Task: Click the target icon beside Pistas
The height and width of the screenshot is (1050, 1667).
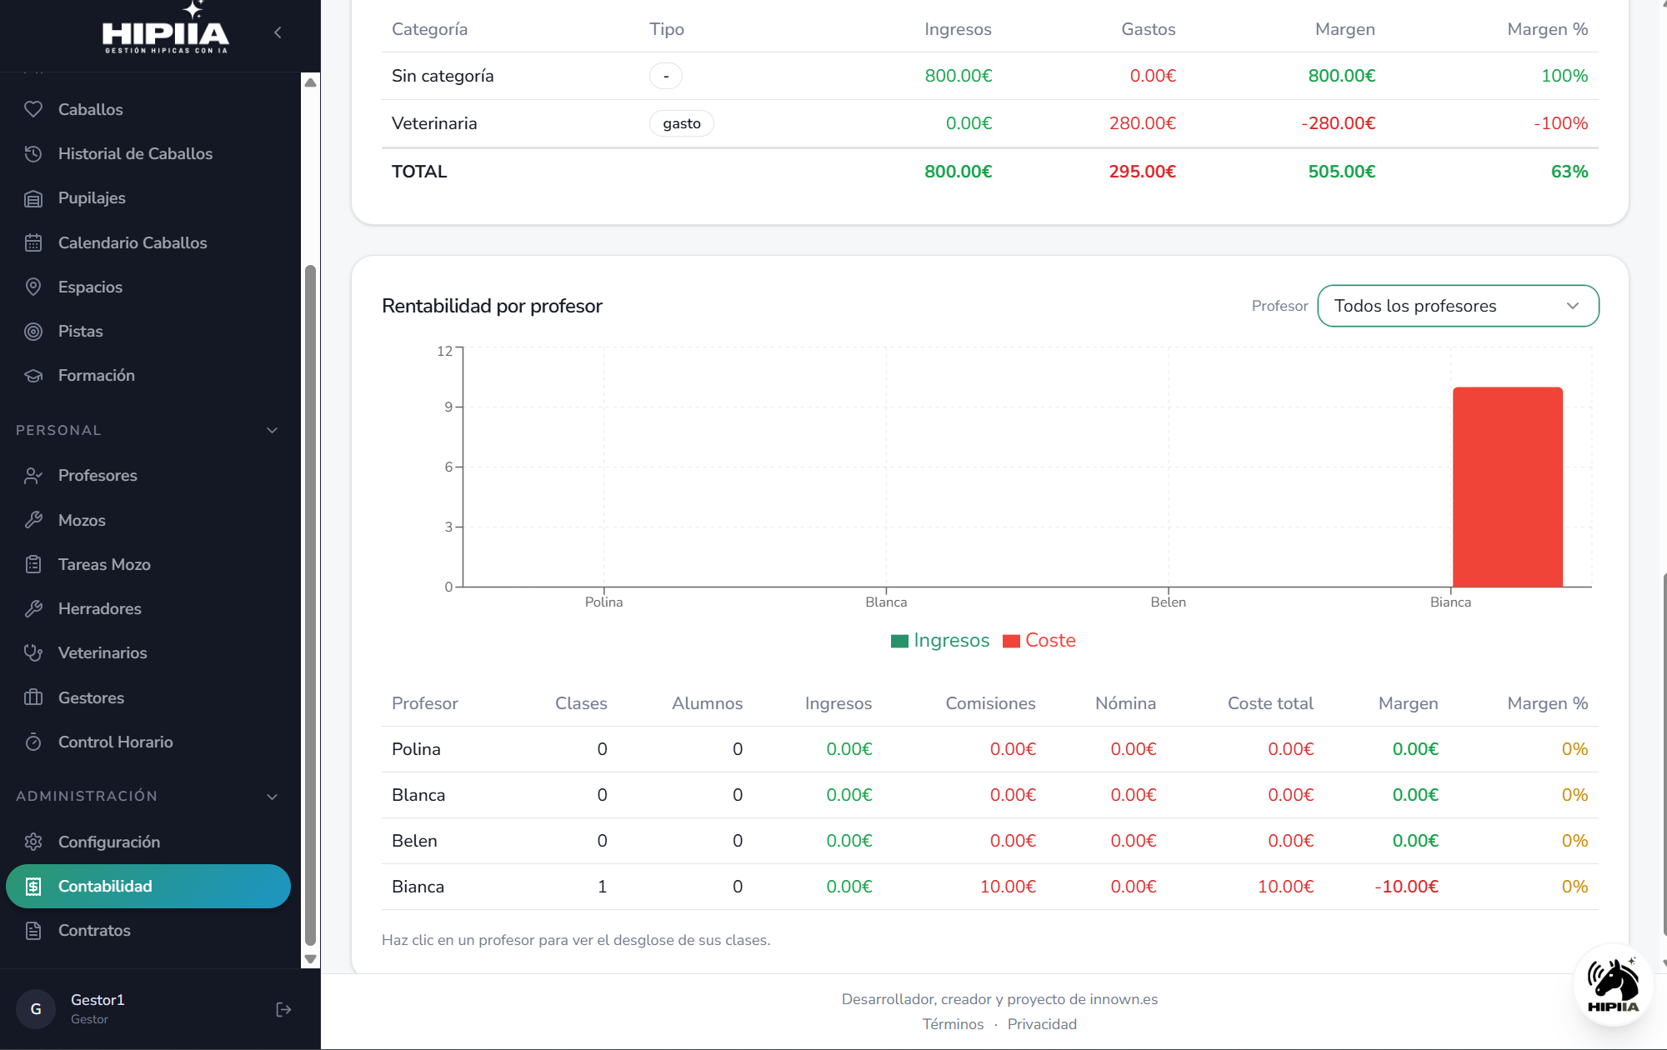Action: coord(33,331)
